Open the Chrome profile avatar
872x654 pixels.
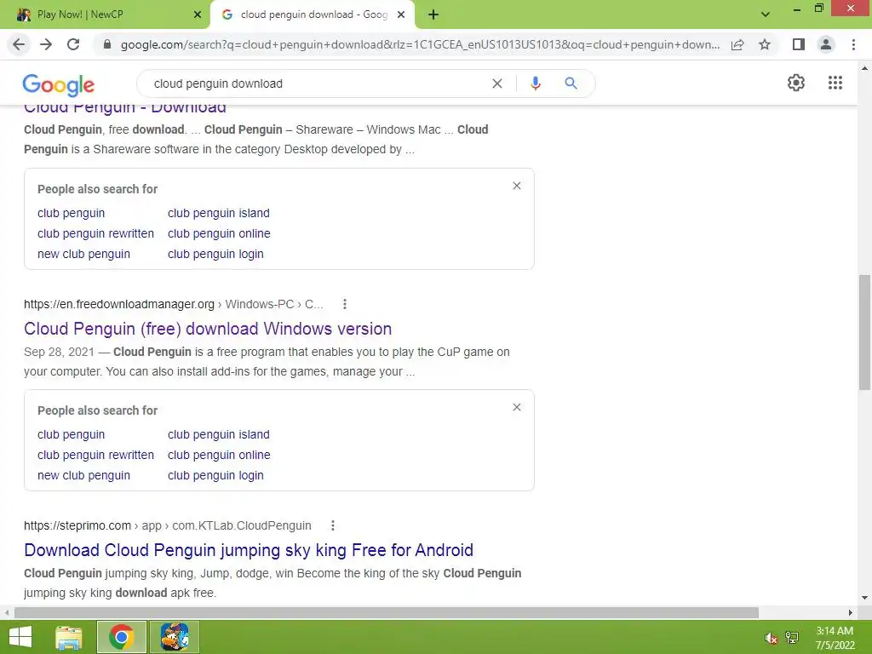click(826, 44)
